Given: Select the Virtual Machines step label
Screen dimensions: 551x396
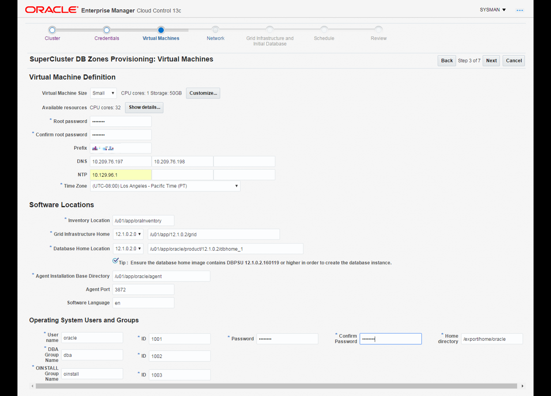Looking at the screenshot, I should [161, 38].
